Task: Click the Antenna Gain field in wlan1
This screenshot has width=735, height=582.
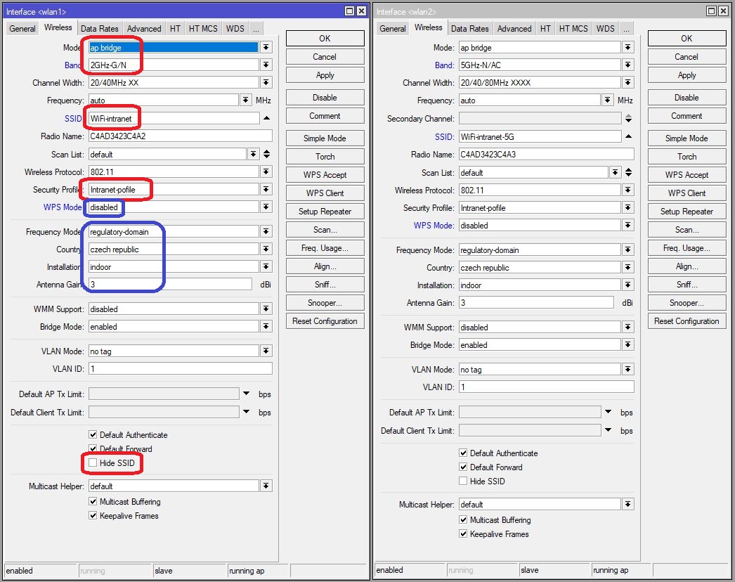Action: 169,285
